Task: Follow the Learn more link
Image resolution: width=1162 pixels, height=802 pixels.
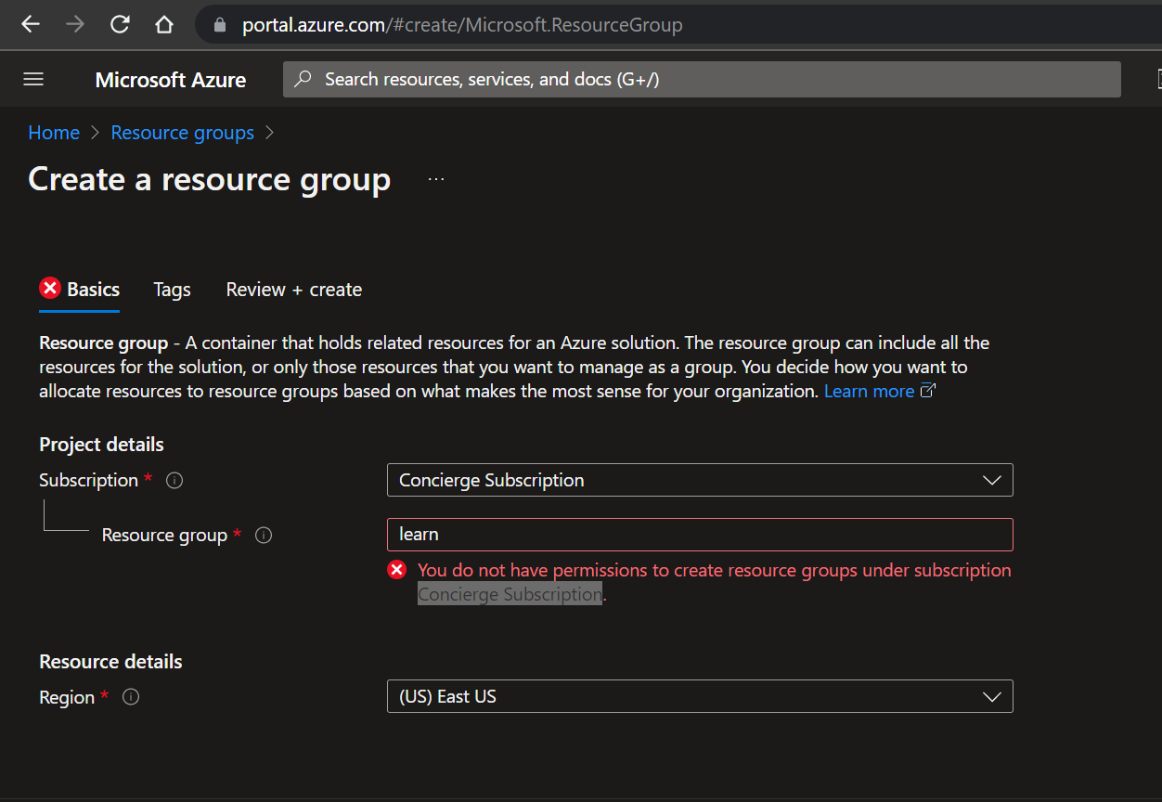Action: pos(869,390)
